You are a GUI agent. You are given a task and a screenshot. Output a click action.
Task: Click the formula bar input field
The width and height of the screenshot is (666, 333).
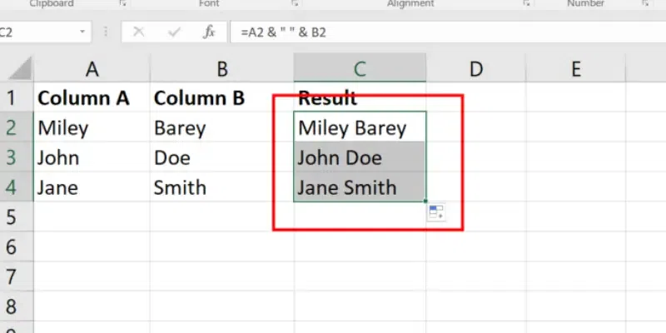coord(450,32)
